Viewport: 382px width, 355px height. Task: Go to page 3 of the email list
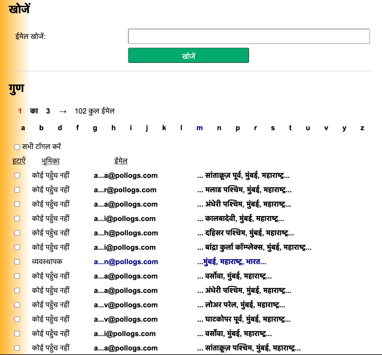pos(48,111)
